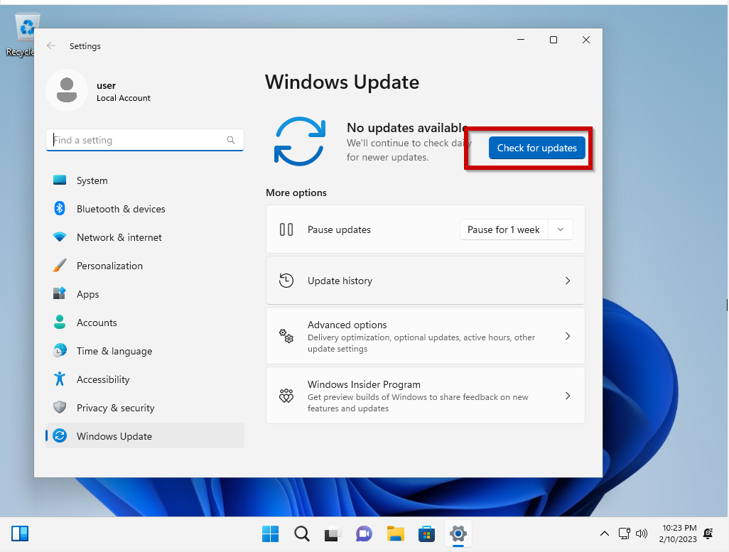Click the Network wifi icon in sidebar

60,237
